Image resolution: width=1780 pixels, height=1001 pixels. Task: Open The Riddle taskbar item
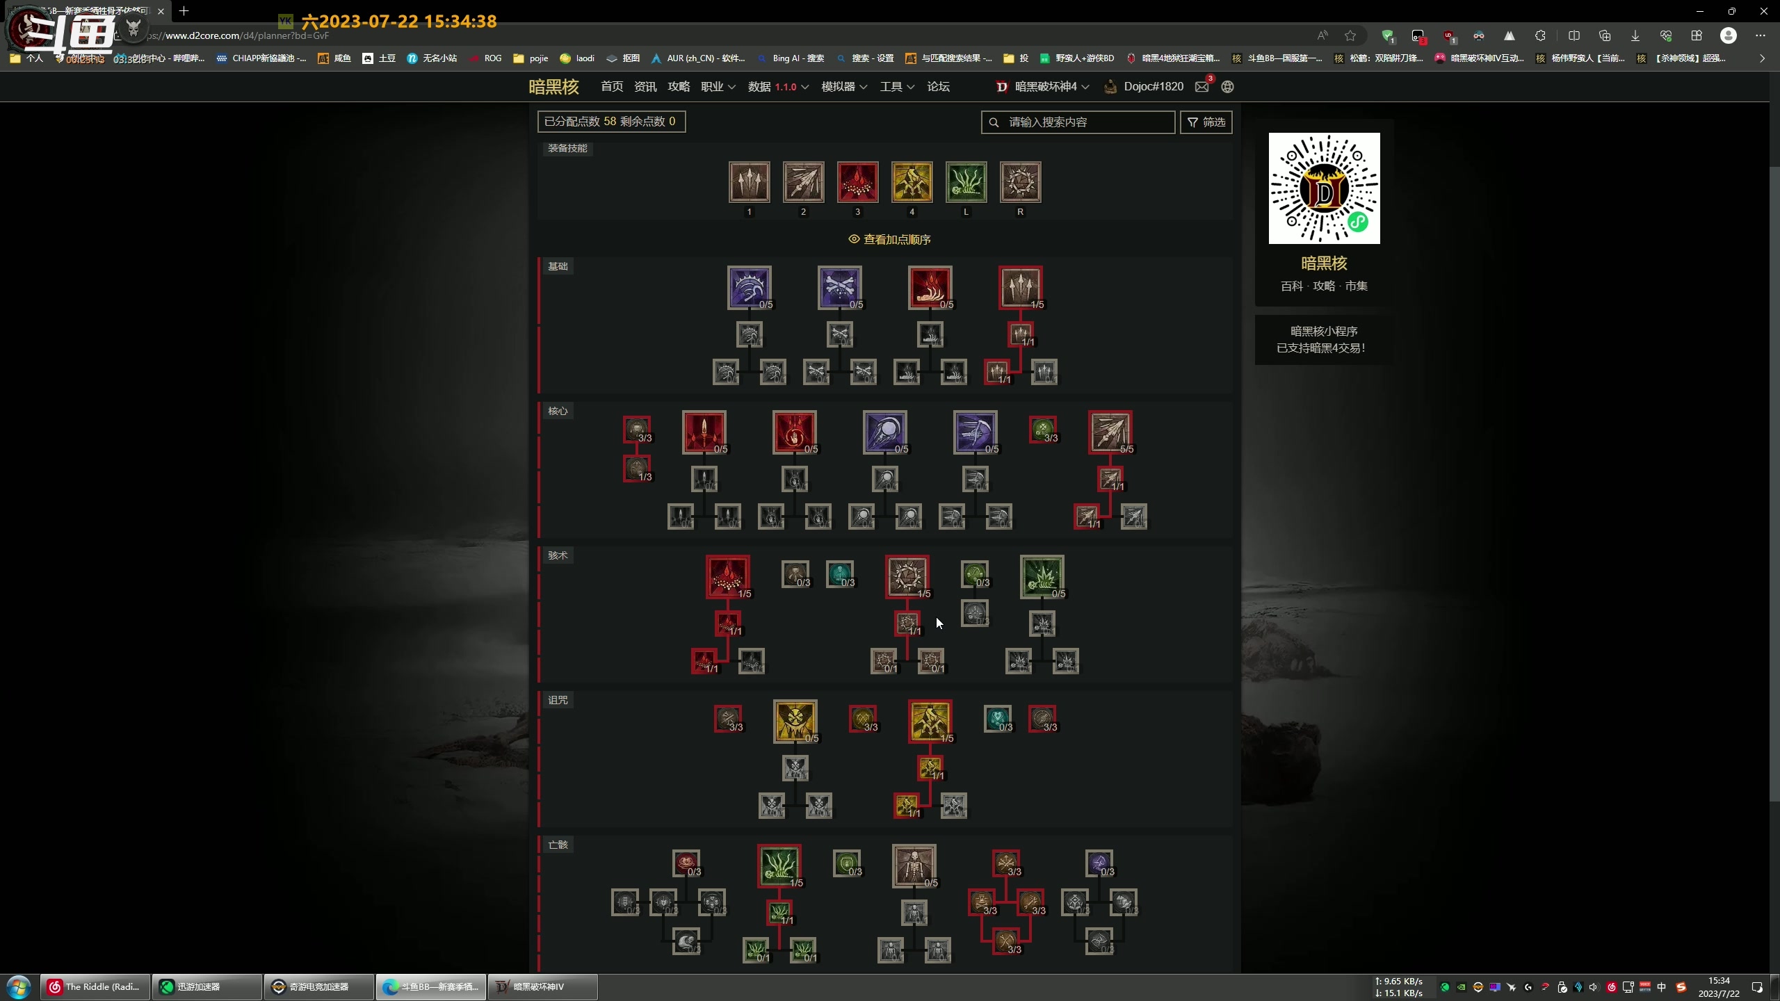[95, 986]
